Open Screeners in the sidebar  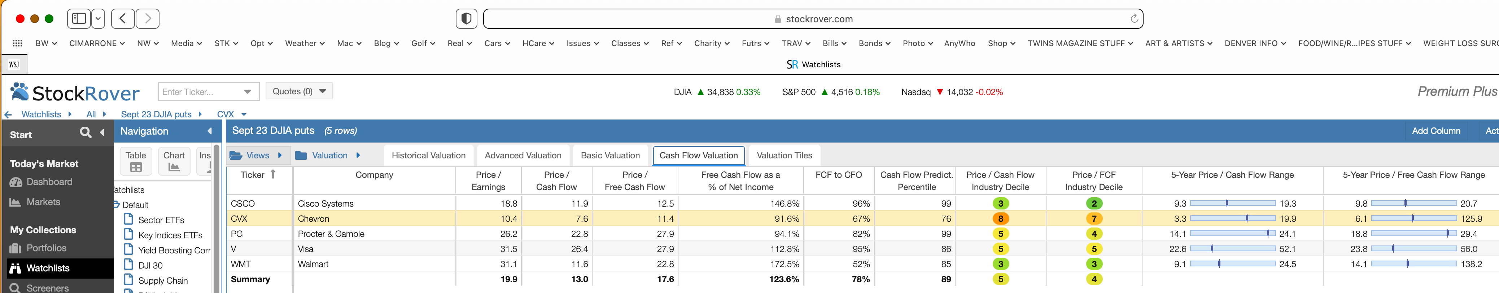click(x=40, y=288)
